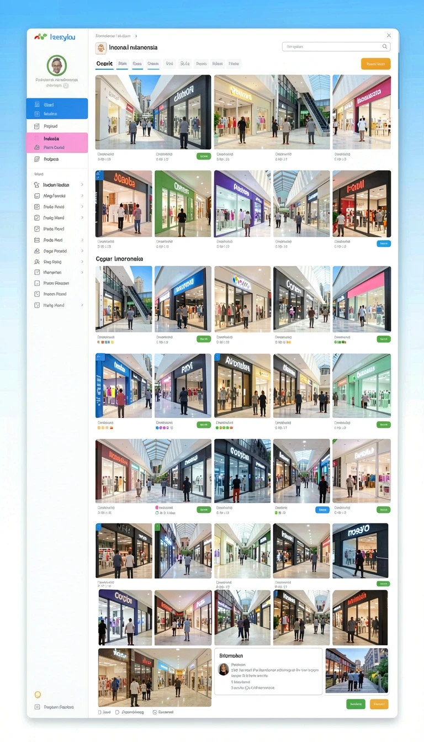Open the user profile avatar in sidebar
This screenshot has height=742, width=424.
coord(56,66)
